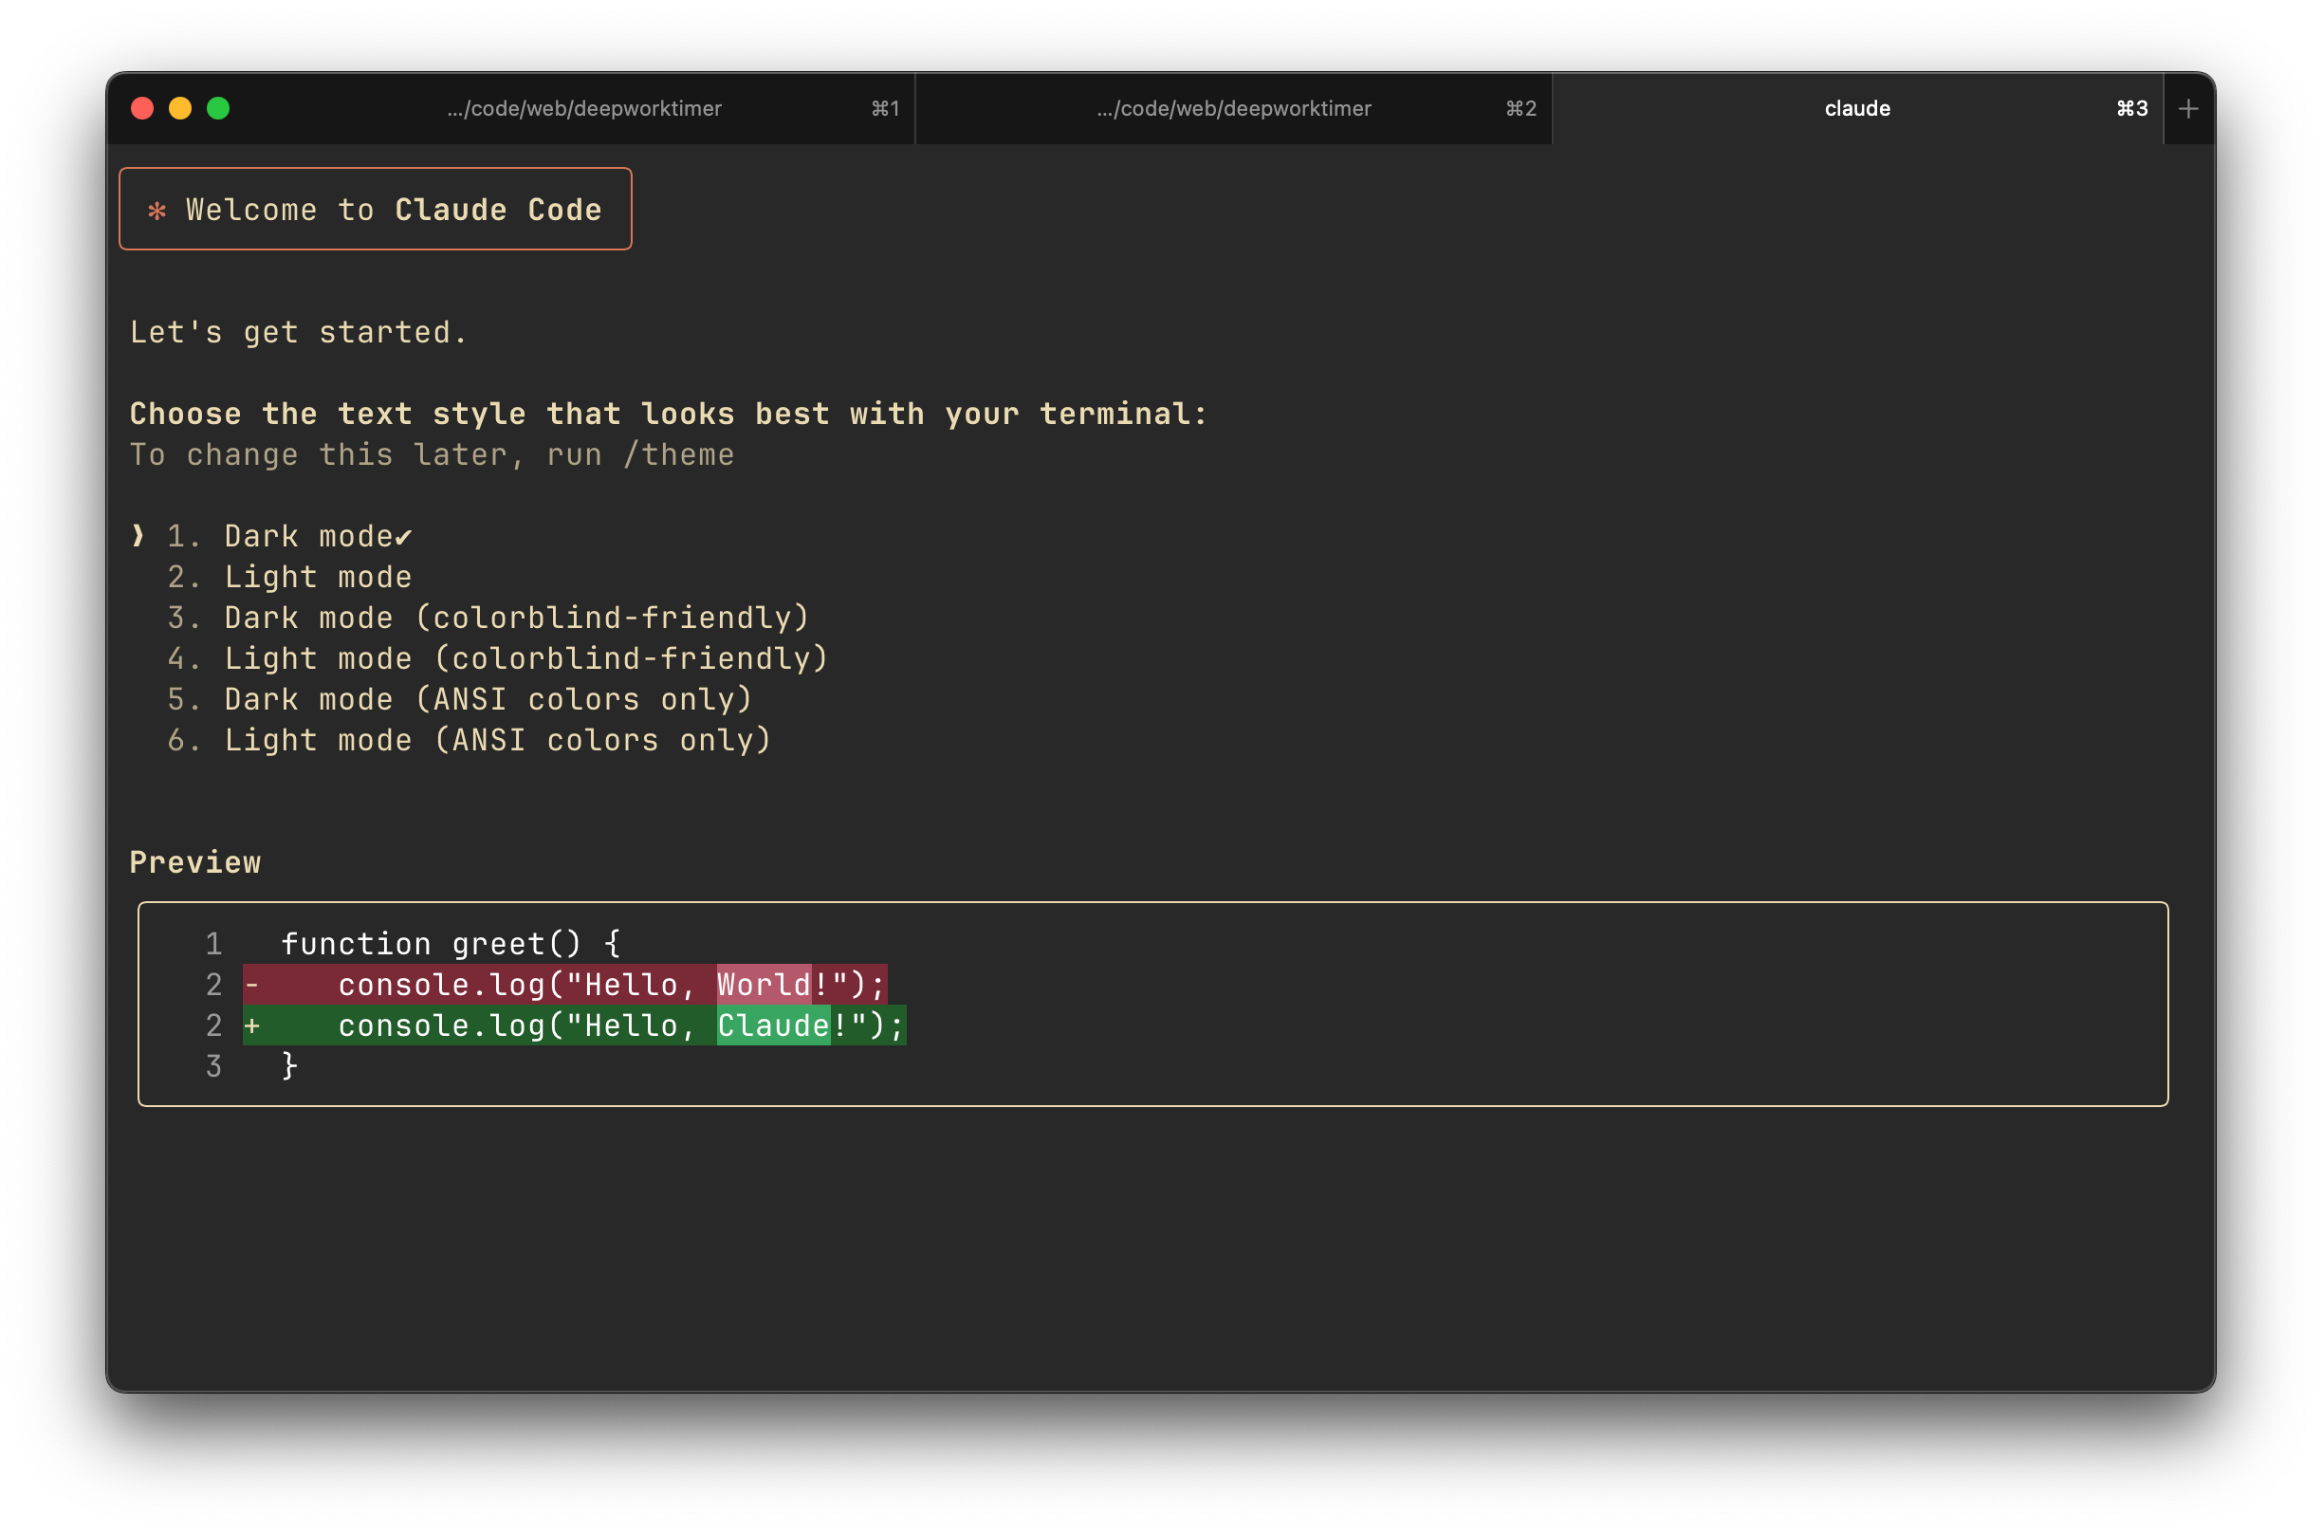
Task: Click the green fullscreen window button
Action: point(218,108)
